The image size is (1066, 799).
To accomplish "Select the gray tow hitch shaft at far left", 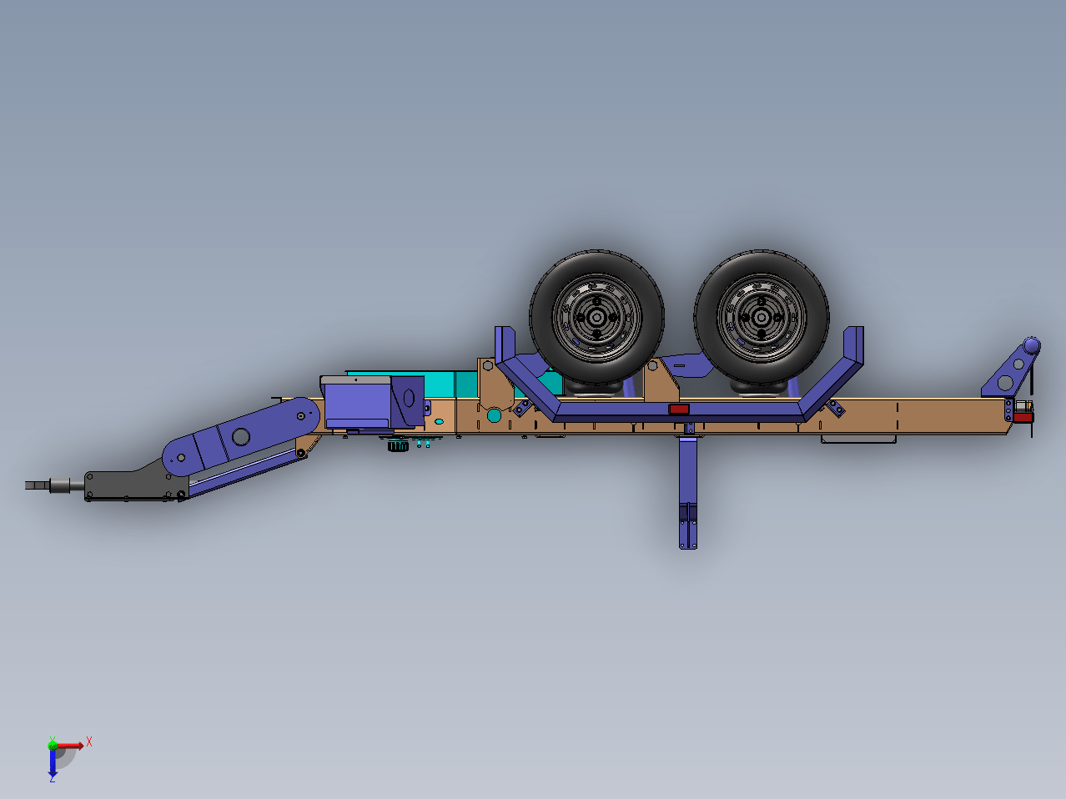I will (54, 485).
